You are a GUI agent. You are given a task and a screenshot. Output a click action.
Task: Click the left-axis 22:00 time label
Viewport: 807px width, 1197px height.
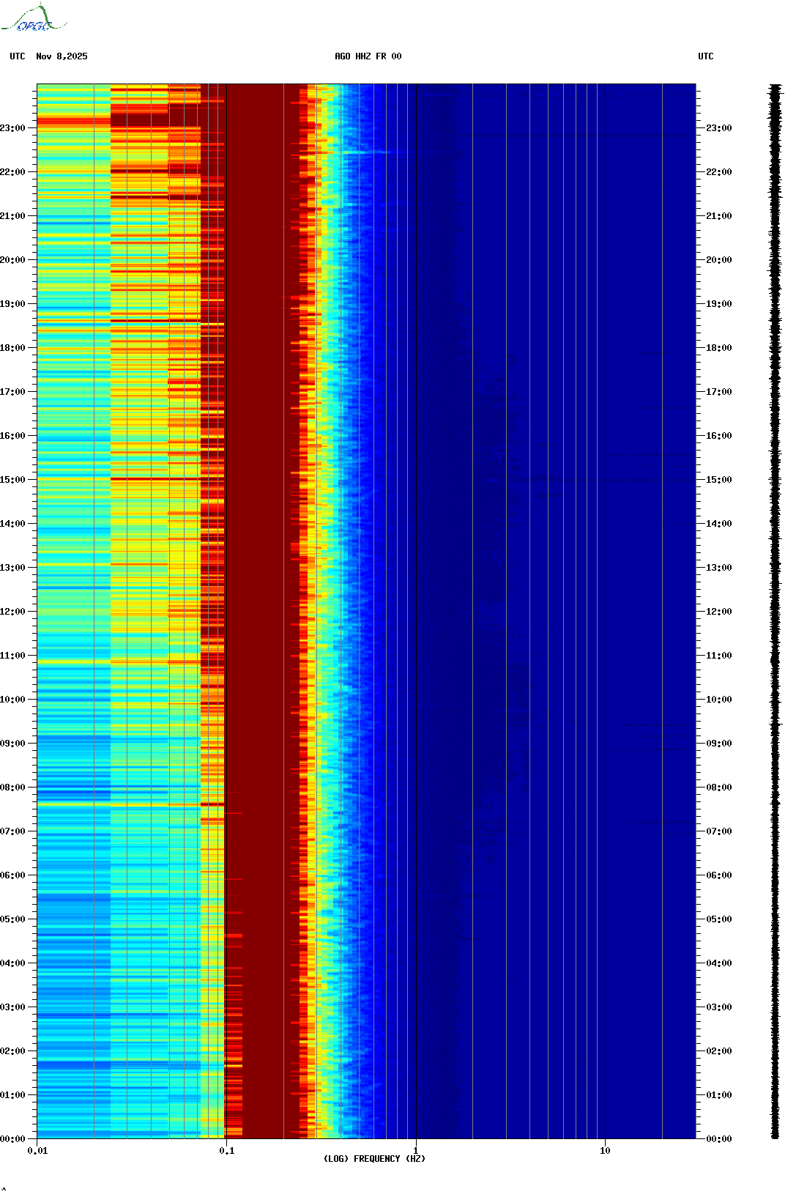pyautogui.click(x=12, y=172)
